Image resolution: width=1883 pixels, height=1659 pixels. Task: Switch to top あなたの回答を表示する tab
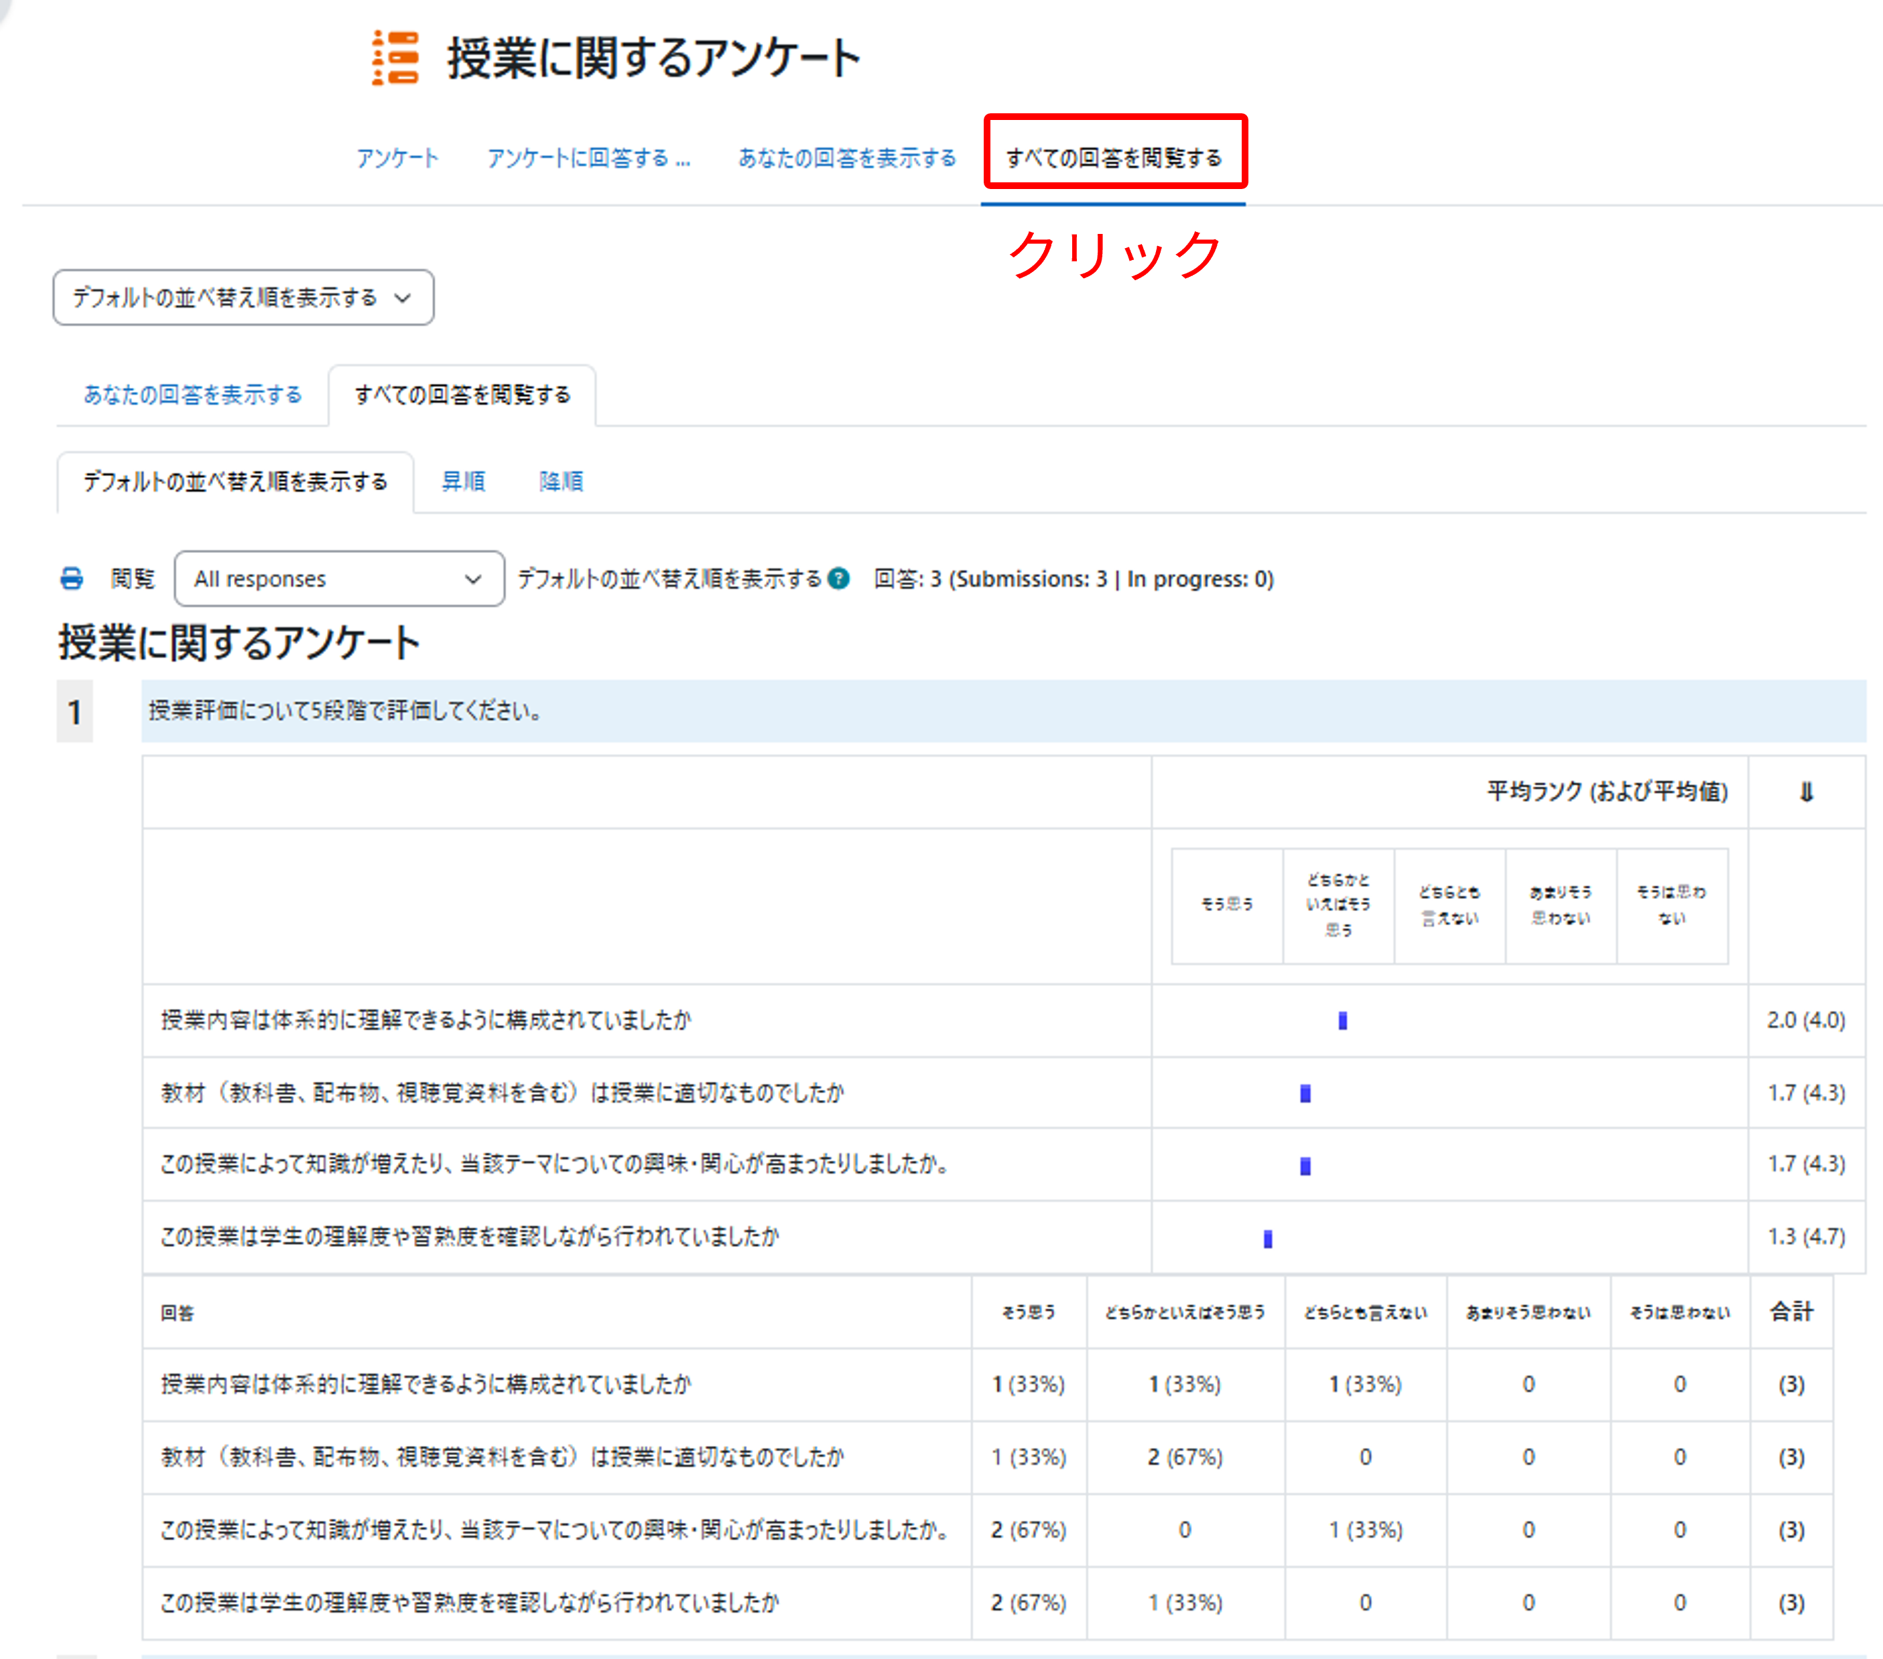[x=848, y=158]
